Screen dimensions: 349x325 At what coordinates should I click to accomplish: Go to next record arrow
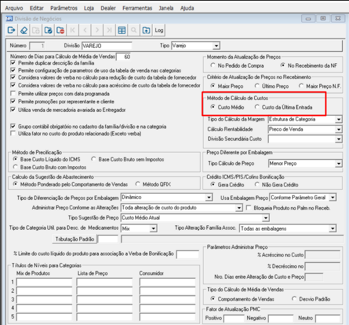(97, 30)
